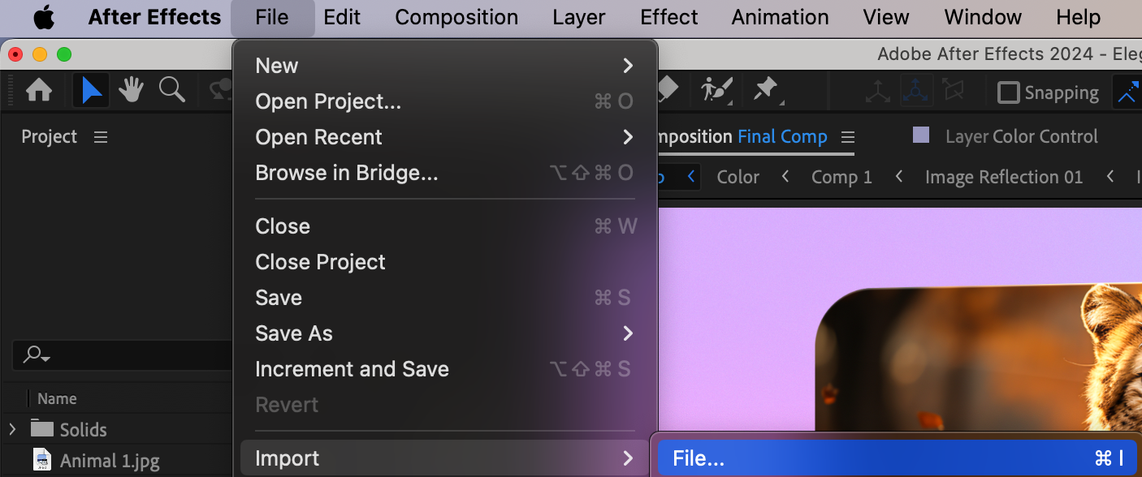1142x477 pixels.
Task: Open the Comp 1 breadcrumb
Action: (x=841, y=177)
